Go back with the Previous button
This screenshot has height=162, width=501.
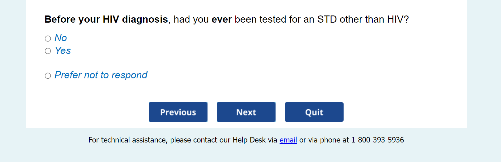point(178,112)
